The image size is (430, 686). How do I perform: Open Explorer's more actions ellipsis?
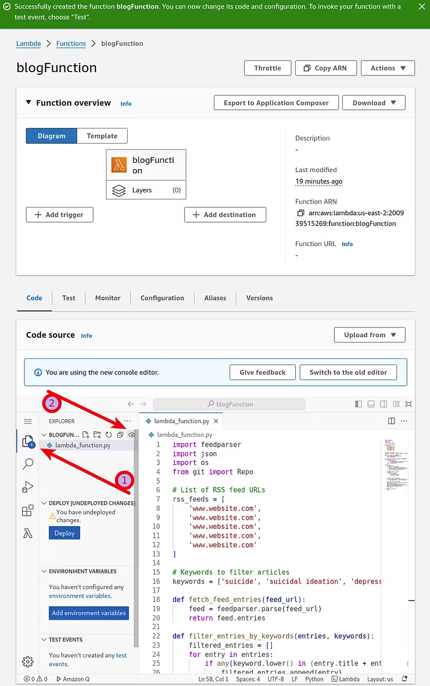(127, 421)
